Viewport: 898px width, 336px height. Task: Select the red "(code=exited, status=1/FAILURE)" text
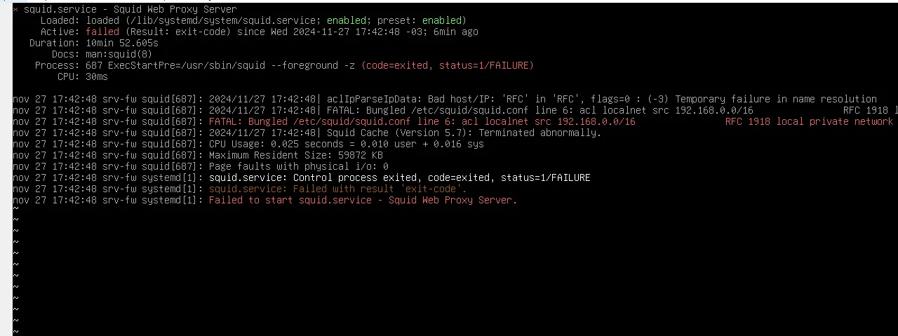click(x=448, y=65)
